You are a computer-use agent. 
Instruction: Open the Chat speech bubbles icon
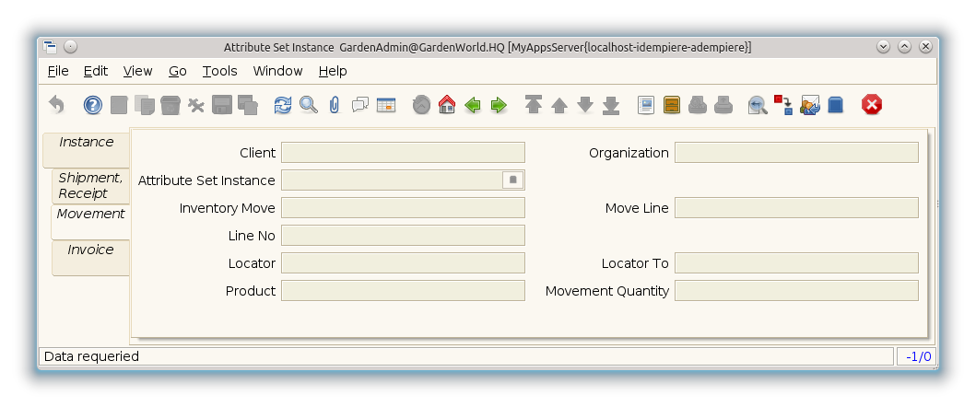[360, 105]
